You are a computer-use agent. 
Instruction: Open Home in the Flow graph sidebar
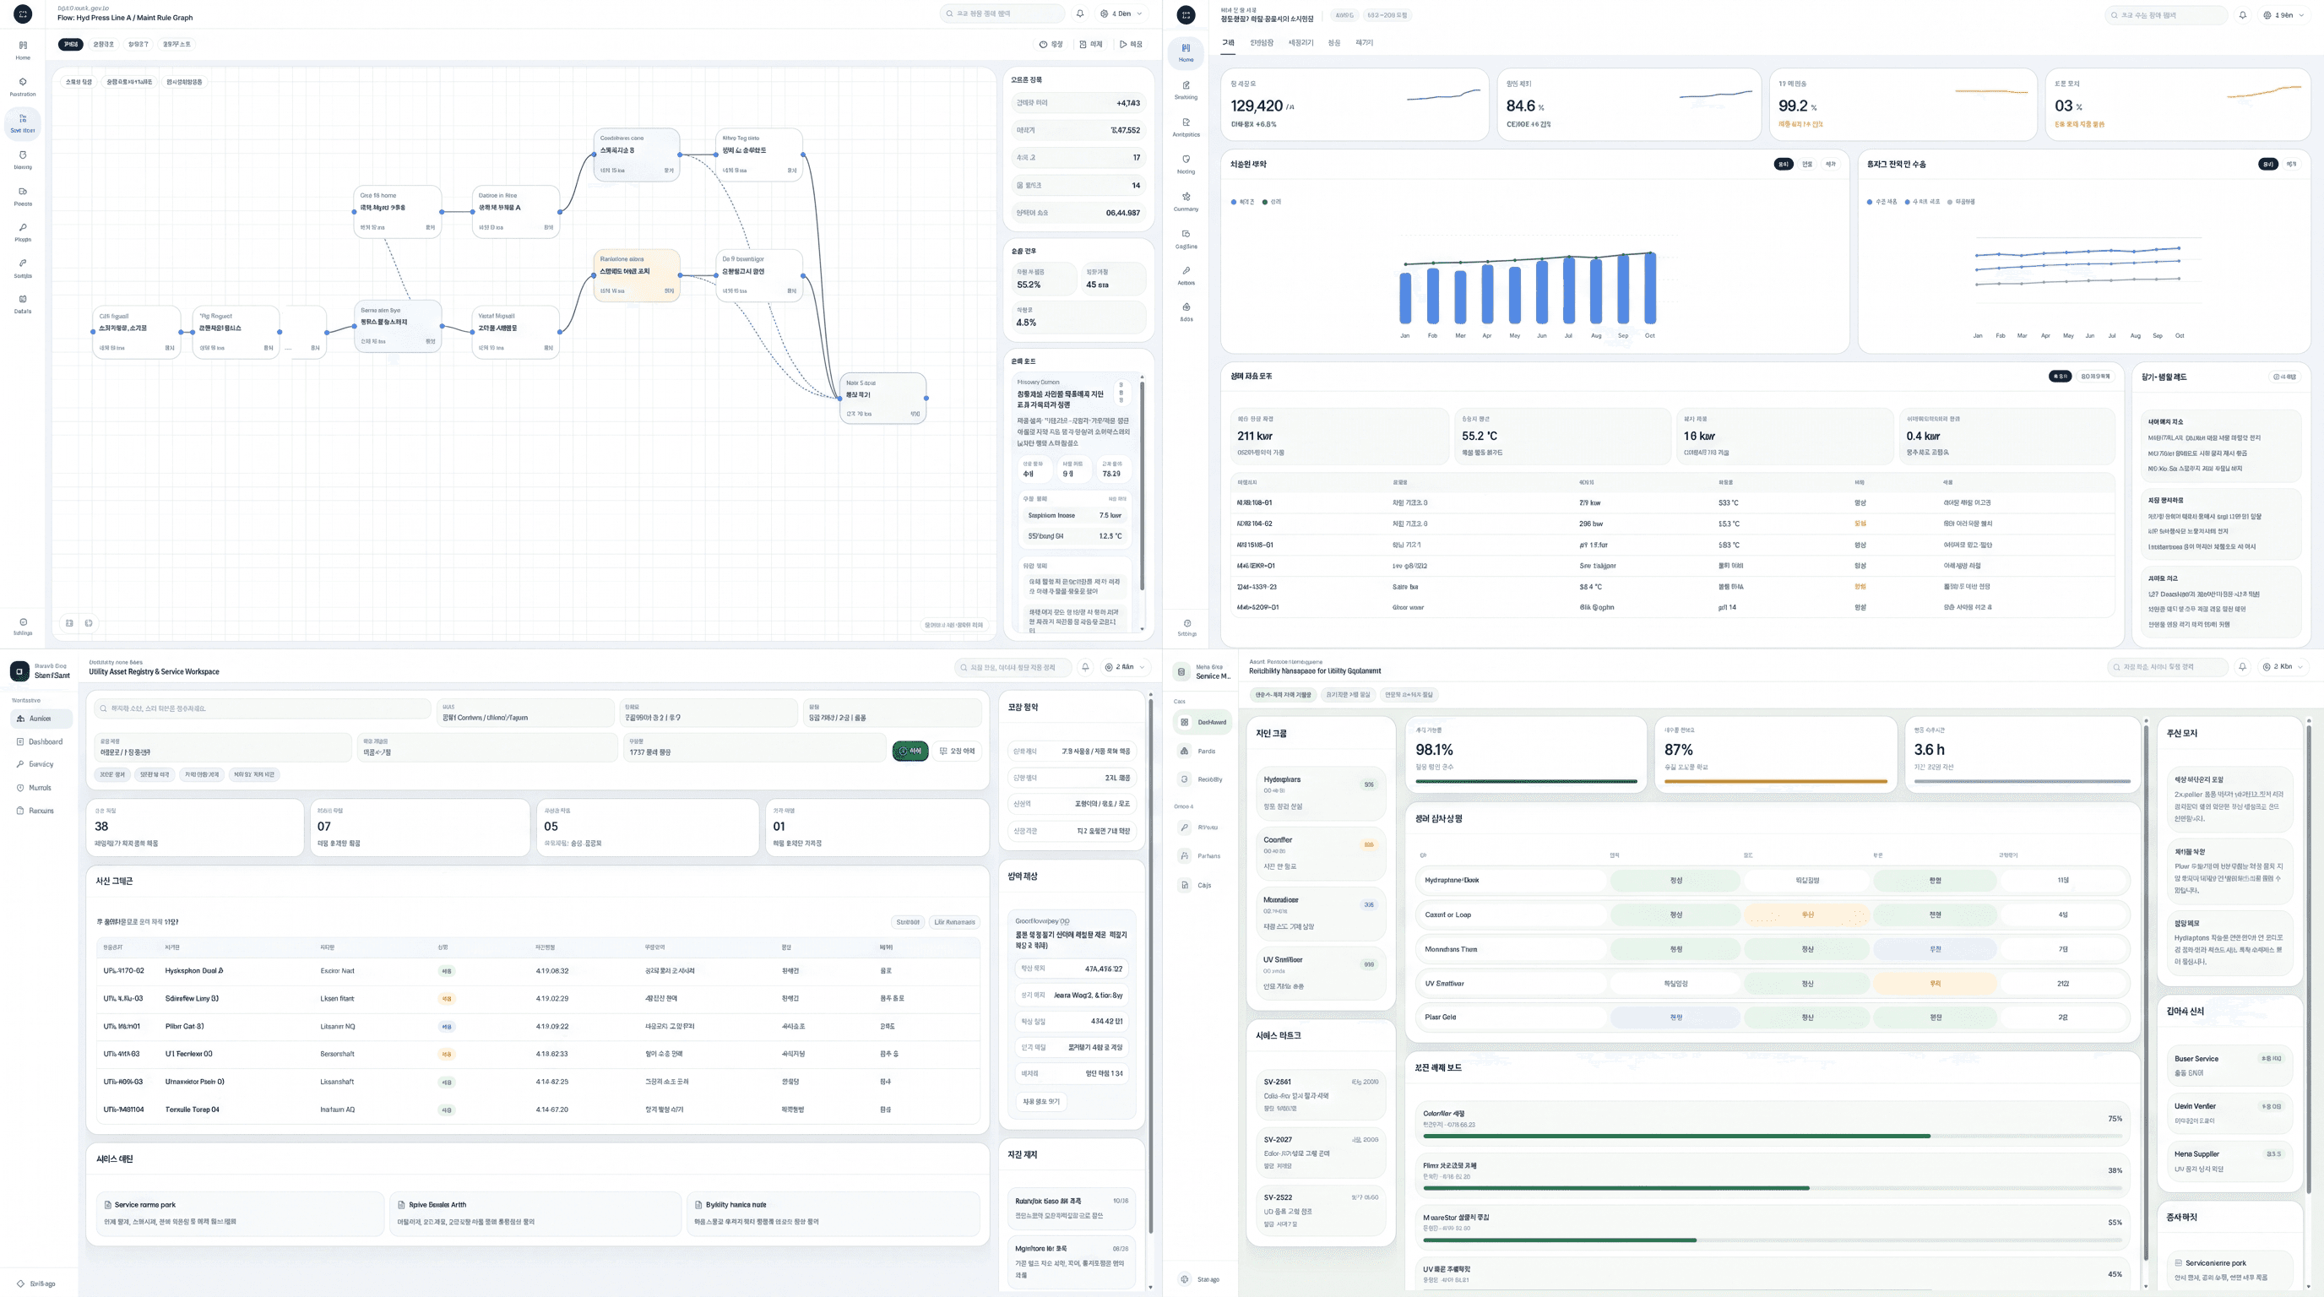coord(23,49)
